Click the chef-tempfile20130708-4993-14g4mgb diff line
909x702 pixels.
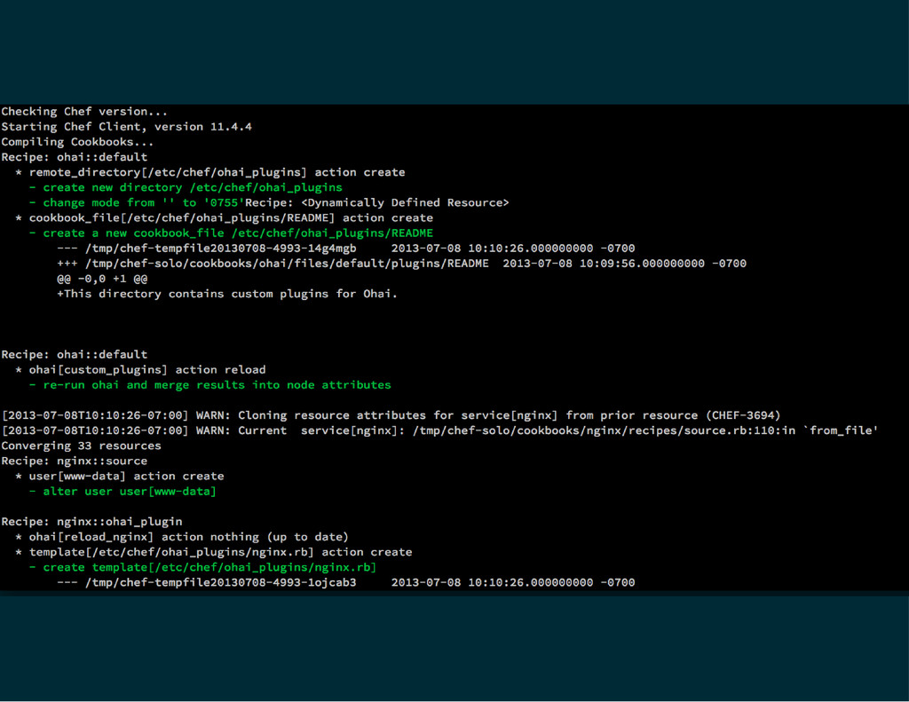click(346, 248)
